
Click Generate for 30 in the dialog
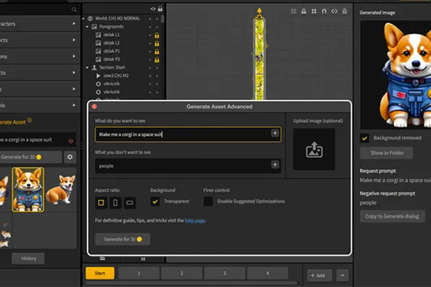(122, 239)
